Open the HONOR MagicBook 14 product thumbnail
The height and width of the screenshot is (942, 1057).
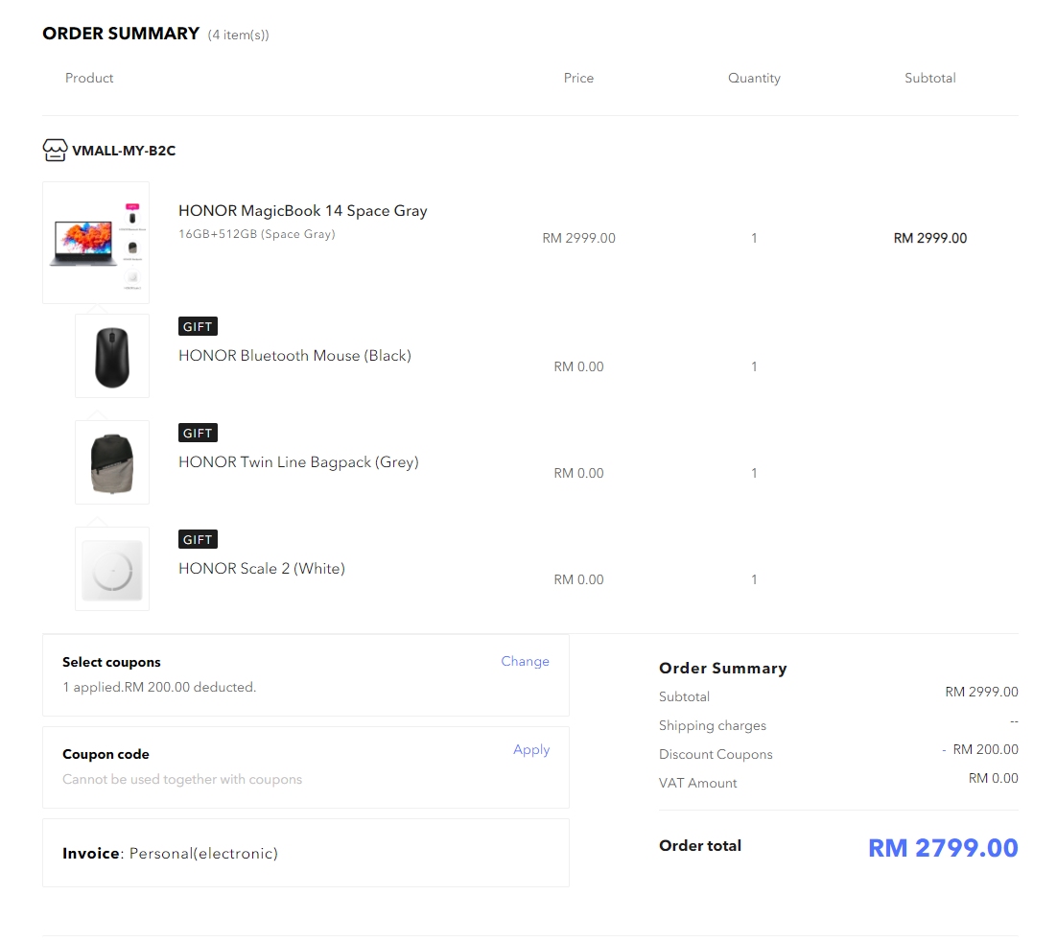coord(96,243)
